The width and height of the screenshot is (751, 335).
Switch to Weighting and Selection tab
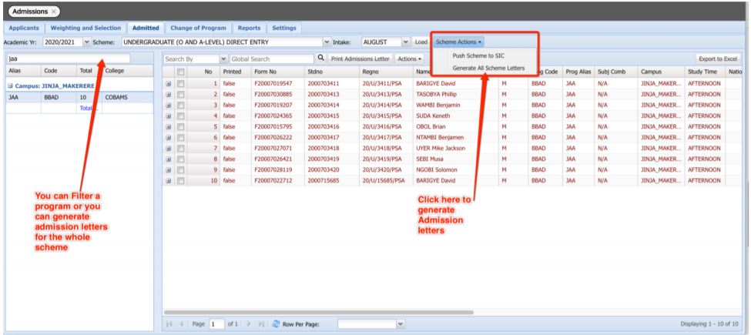(x=86, y=28)
